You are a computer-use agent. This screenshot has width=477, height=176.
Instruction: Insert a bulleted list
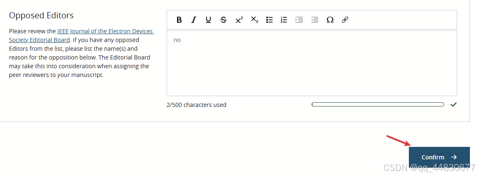[x=269, y=20]
